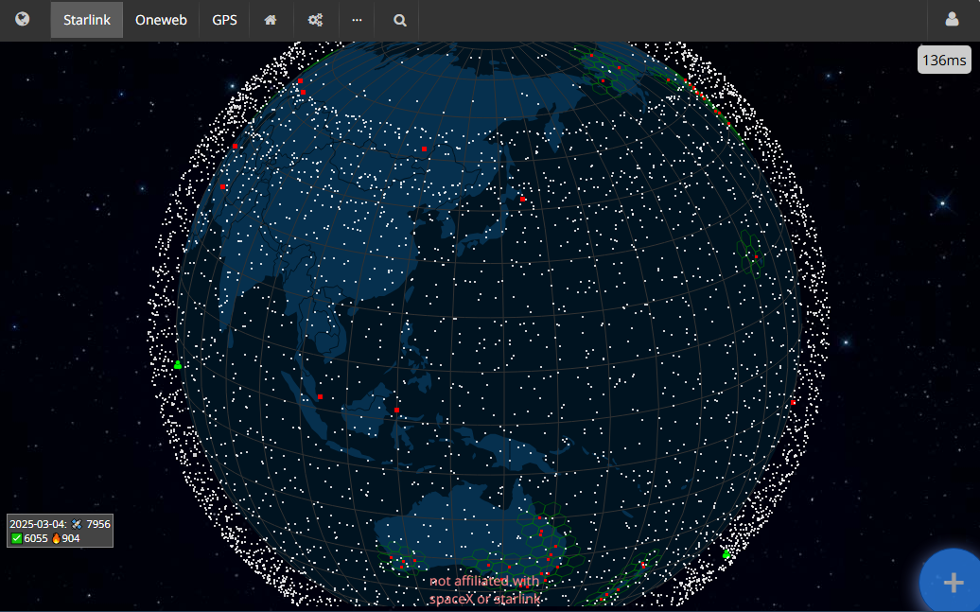
Task: Open the search magnifier icon
Action: pyautogui.click(x=400, y=20)
